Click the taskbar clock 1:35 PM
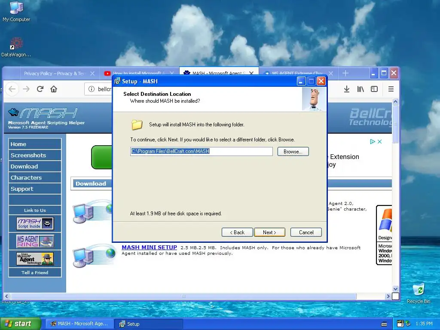440x330 pixels. click(424, 324)
